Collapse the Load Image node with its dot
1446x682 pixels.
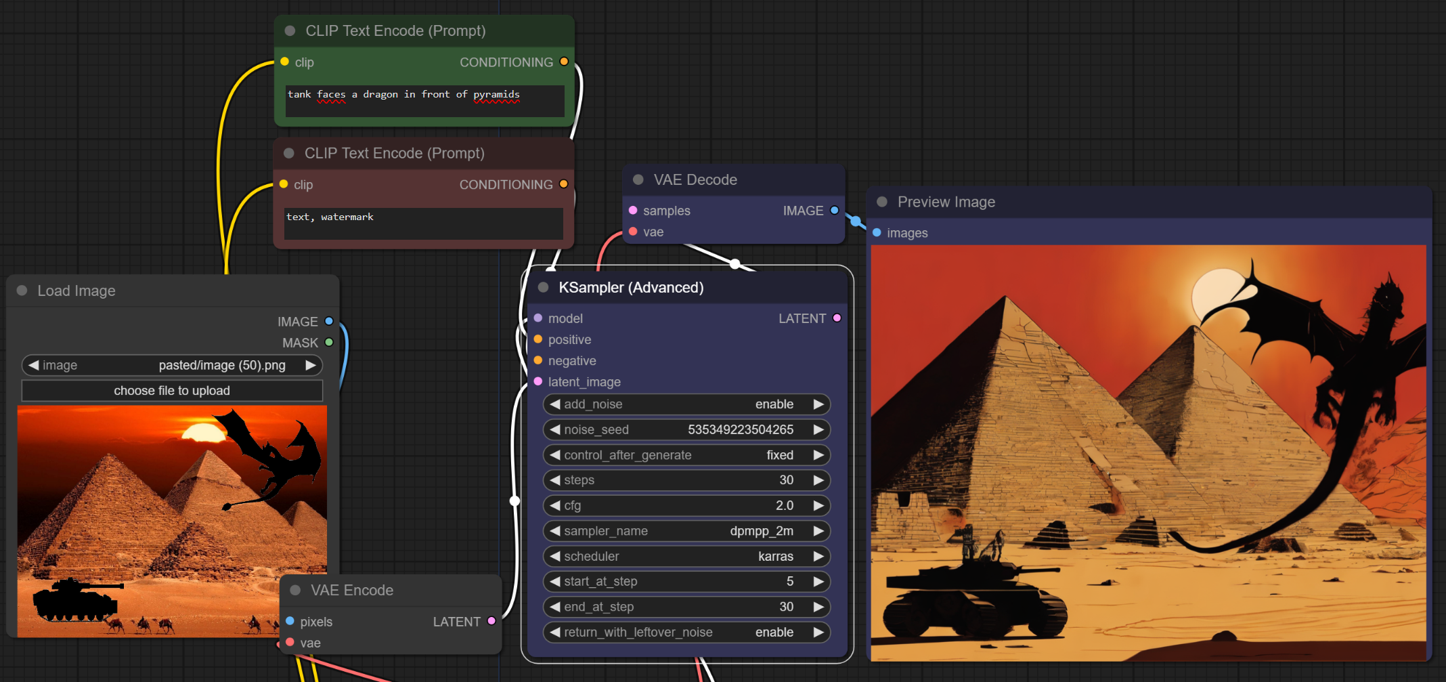[22, 291]
